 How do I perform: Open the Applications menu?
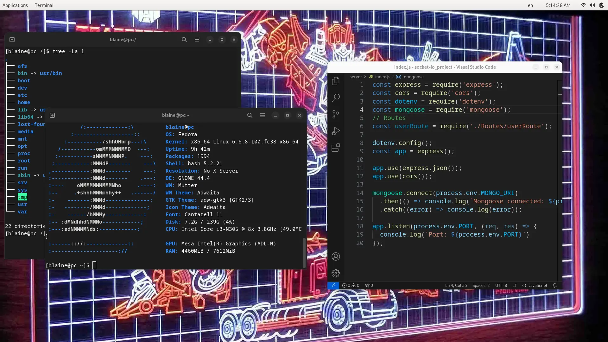coord(15,5)
